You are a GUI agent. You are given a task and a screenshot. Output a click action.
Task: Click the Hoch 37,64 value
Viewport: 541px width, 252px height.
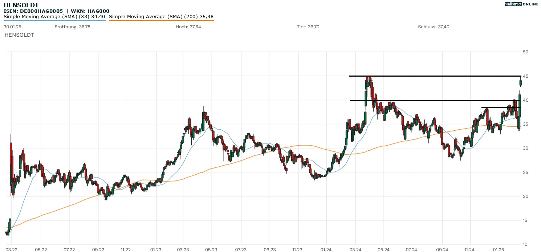[188, 27]
